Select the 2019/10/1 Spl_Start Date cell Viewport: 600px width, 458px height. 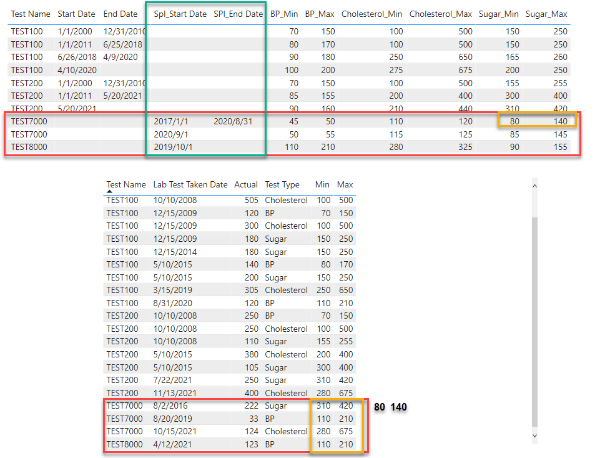[x=173, y=147]
